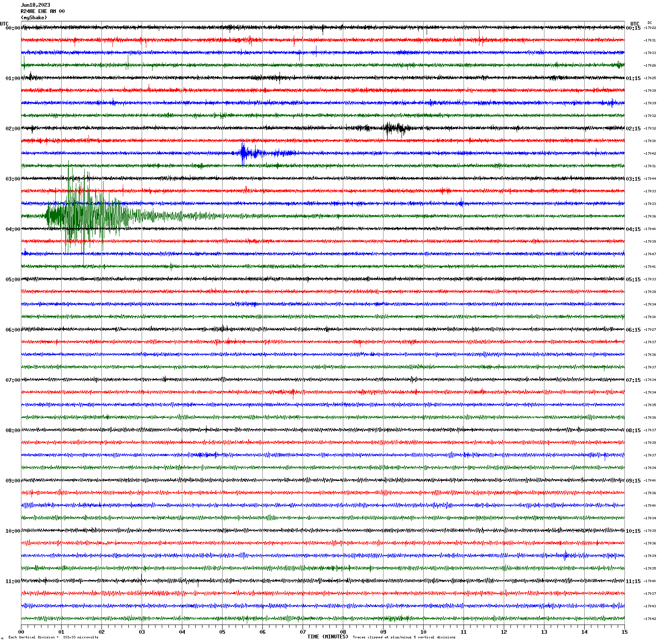658x643 pixels.
Task: Click the DC value -17043
Action: point(650,606)
